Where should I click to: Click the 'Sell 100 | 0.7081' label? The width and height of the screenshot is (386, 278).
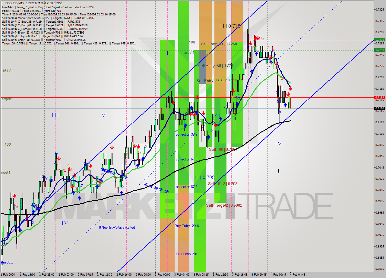point(223,149)
